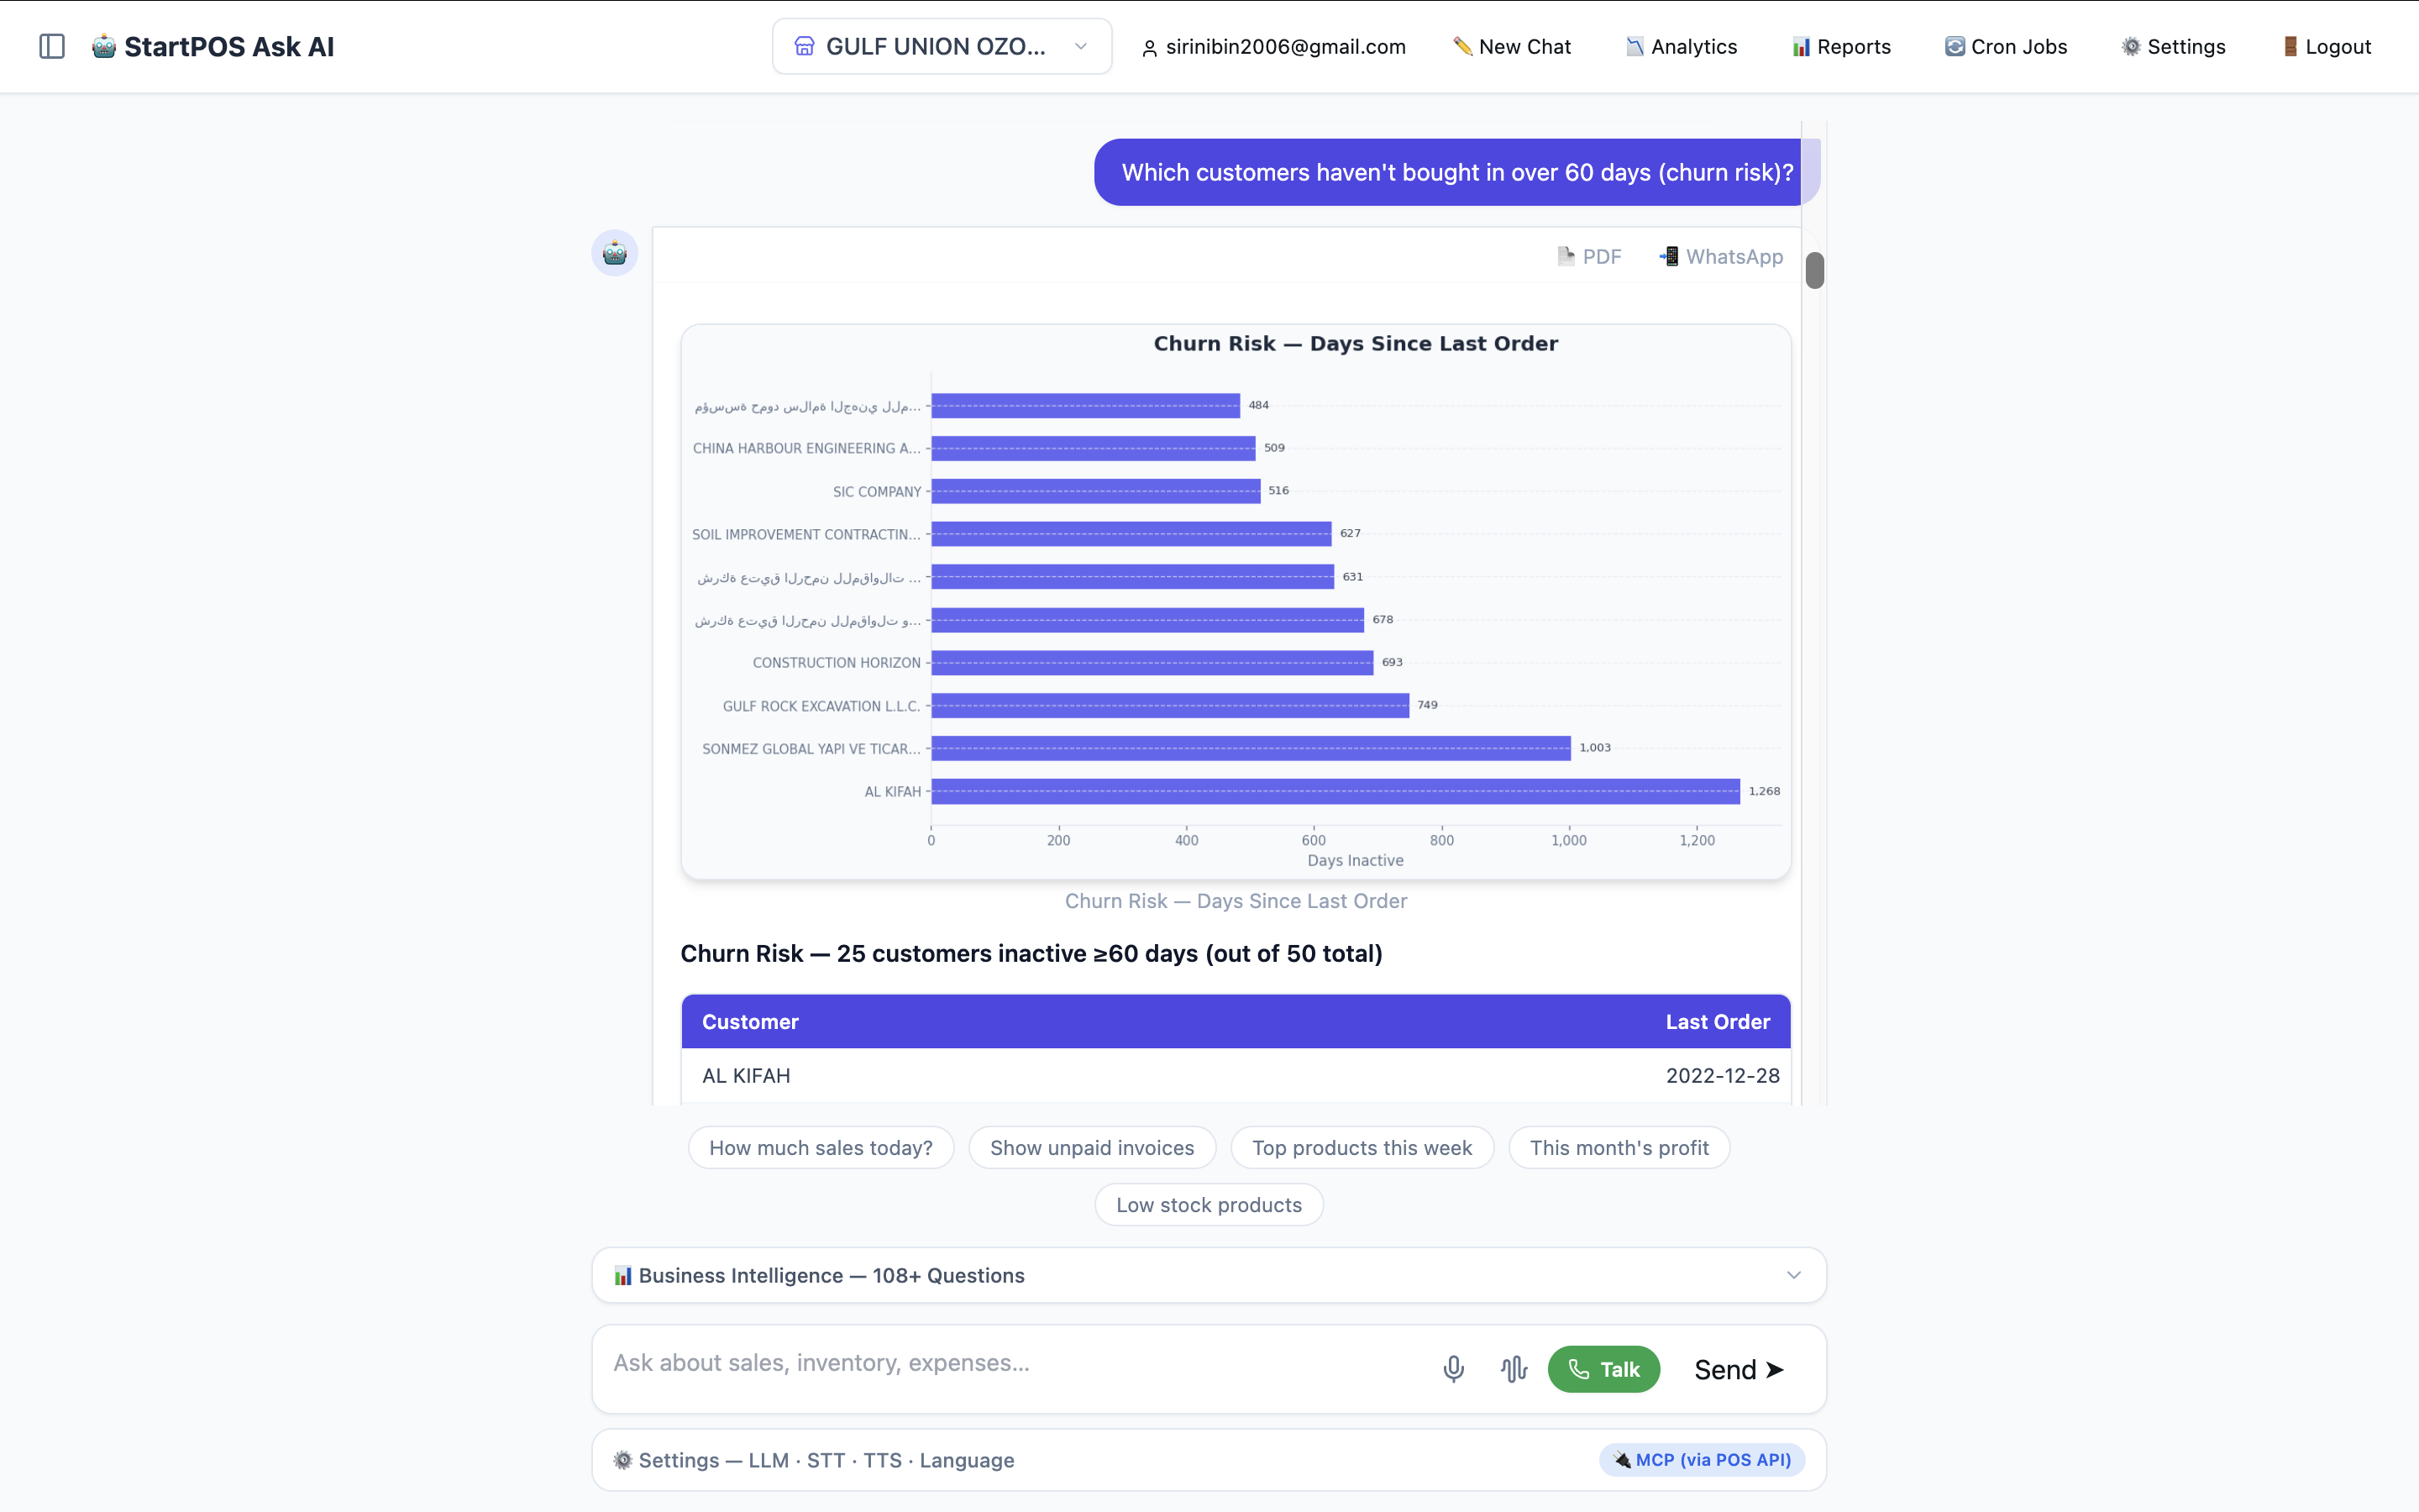This screenshot has width=2419, height=1512.
Task: Click the New Chat pencil icon
Action: (x=1462, y=46)
